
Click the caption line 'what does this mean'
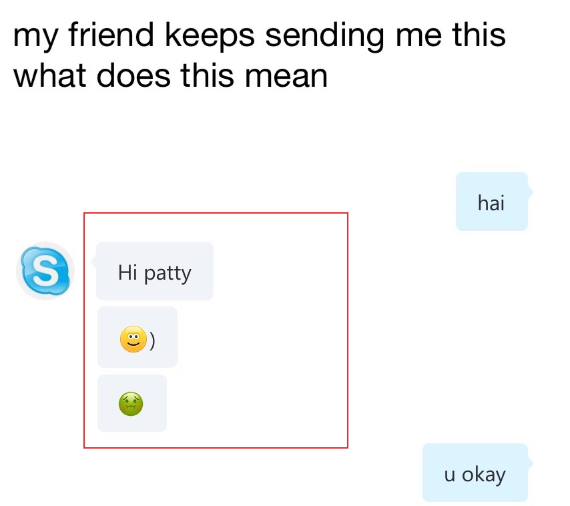(170, 76)
